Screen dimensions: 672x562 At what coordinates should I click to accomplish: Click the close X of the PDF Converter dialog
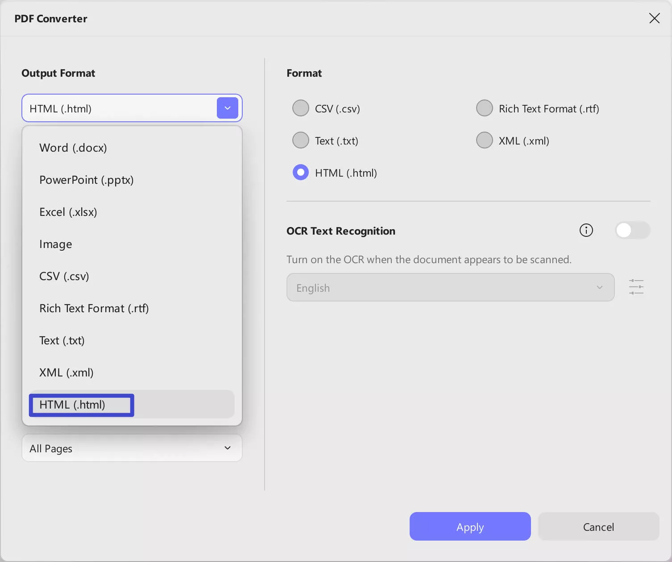(654, 18)
